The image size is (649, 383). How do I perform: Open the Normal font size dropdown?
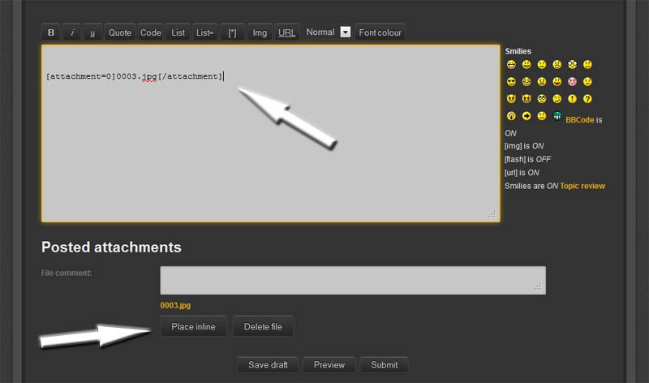(x=328, y=32)
